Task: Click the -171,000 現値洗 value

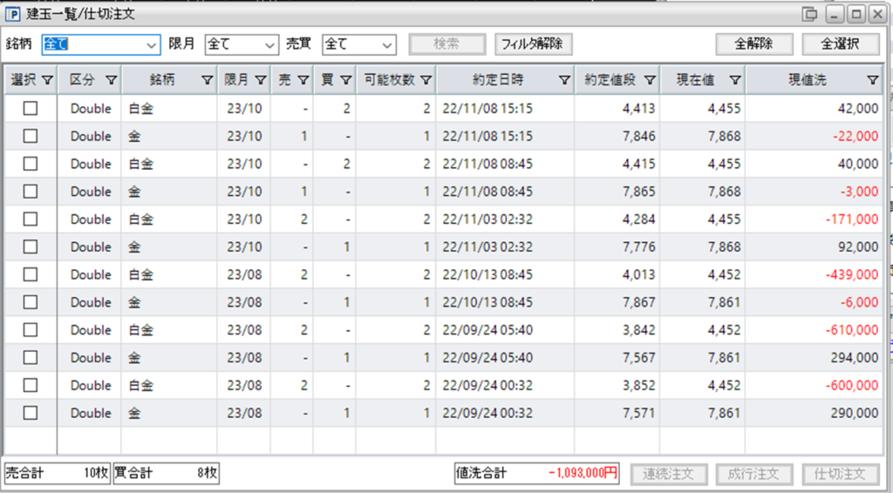Action: click(852, 219)
